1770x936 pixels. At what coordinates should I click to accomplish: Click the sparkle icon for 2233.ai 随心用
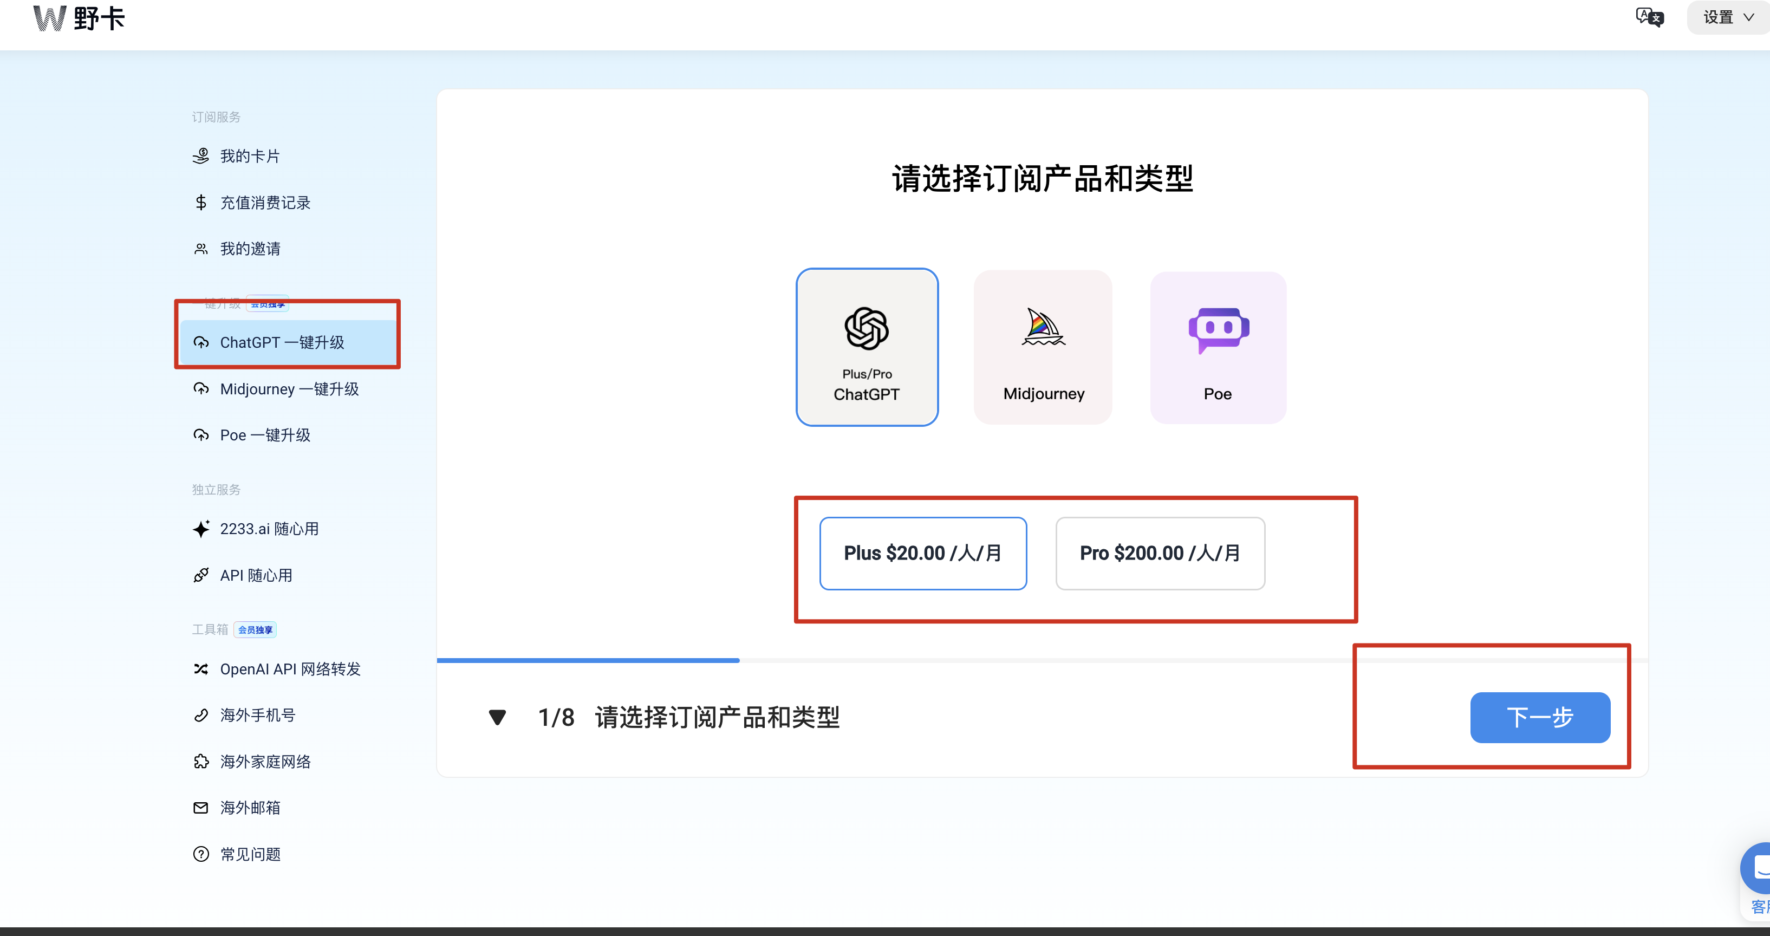[200, 529]
